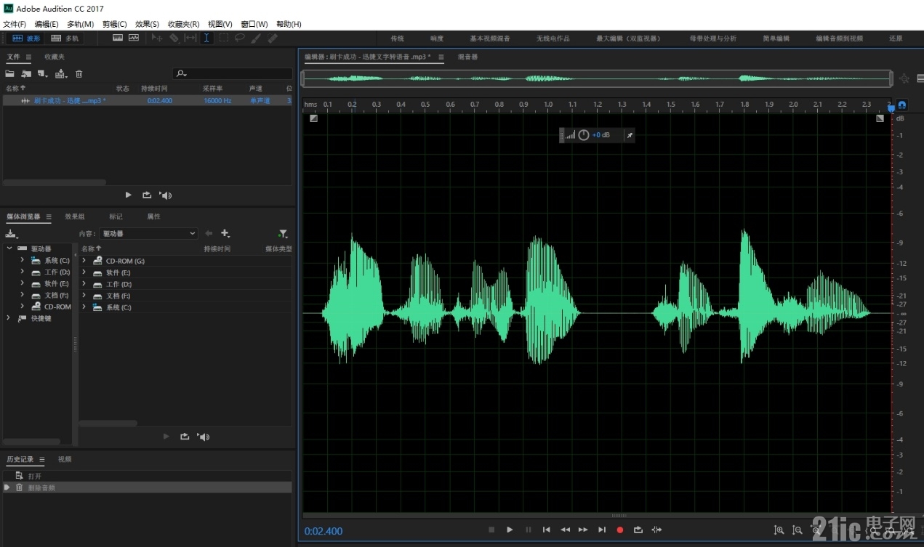Toggle auto-play in media browser
924x547 pixels.
pos(204,437)
